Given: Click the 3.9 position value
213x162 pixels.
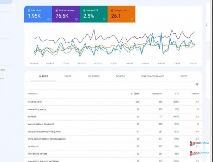Looking at the screenshot, I should coord(197,132).
